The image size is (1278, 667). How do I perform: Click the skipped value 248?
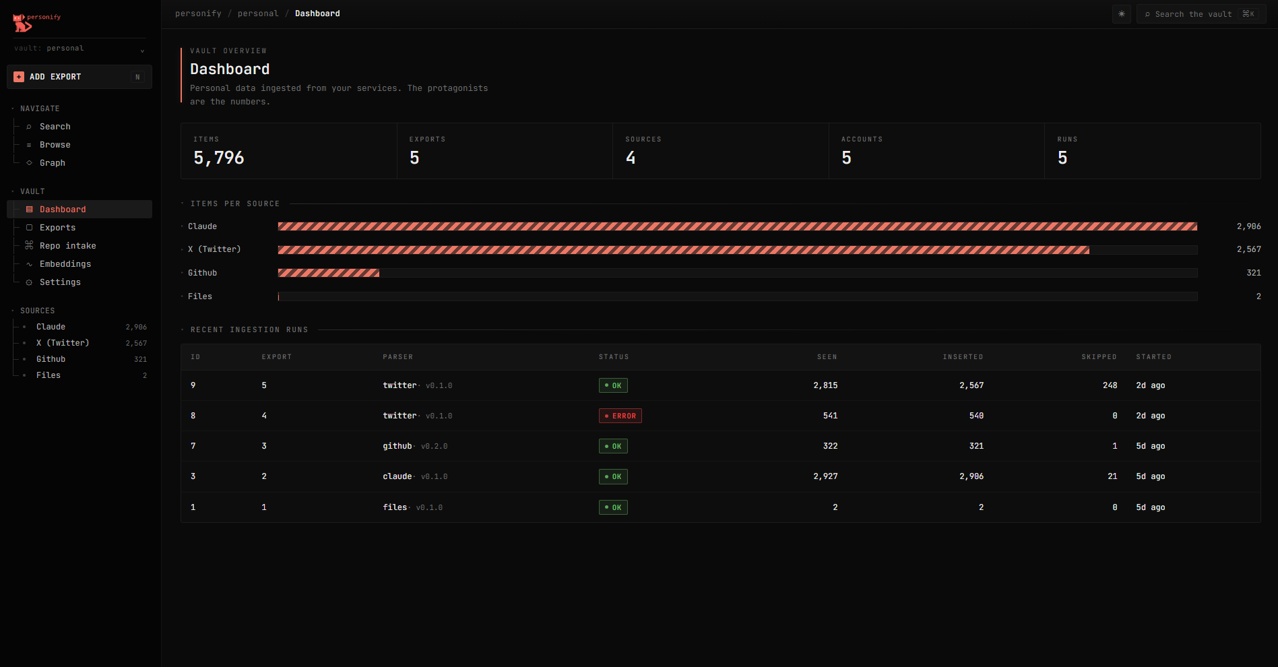[x=1110, y=385]
